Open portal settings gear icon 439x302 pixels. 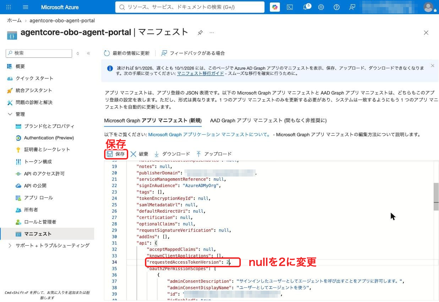point(321,7)
